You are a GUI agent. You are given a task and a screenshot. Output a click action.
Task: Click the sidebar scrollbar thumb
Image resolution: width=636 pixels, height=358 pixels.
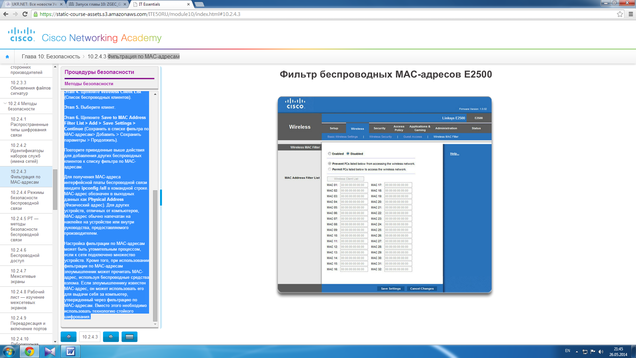(x=55, y=189)
